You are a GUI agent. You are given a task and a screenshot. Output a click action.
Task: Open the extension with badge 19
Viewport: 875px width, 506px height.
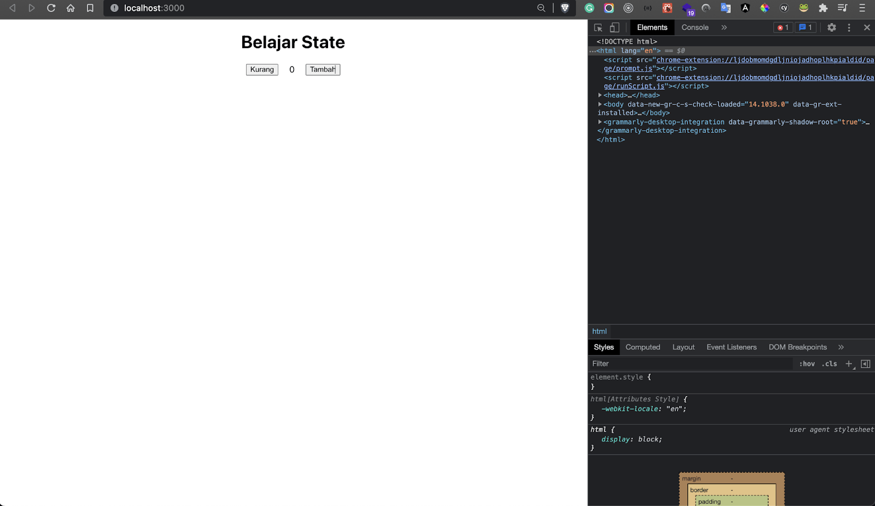click(x=687, y=9)
